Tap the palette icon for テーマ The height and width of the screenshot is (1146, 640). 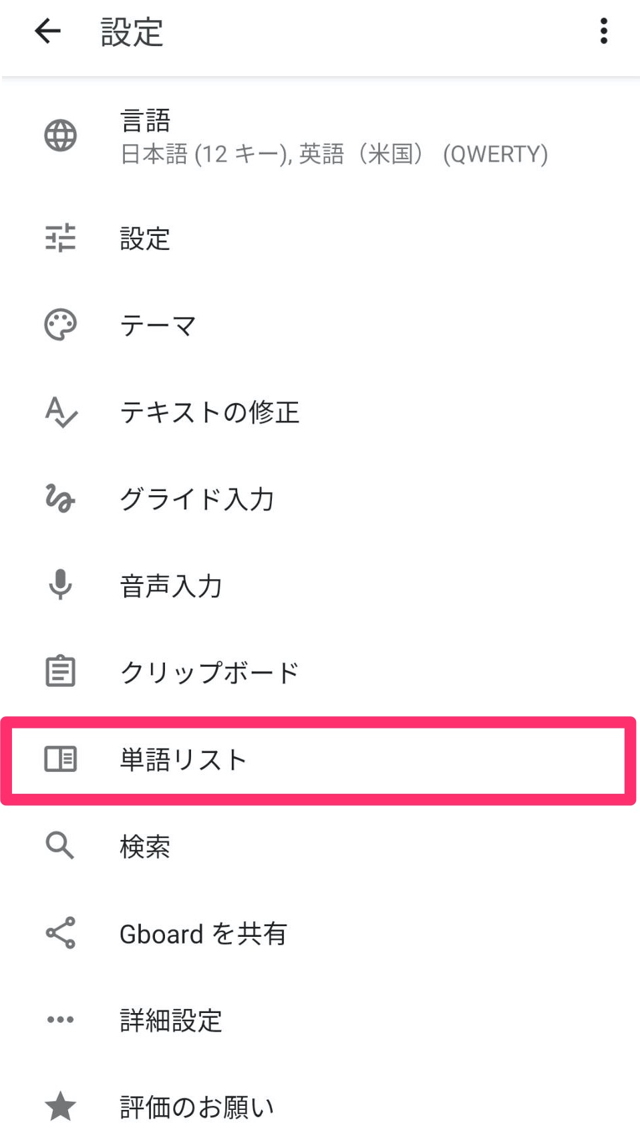(60, 325)
